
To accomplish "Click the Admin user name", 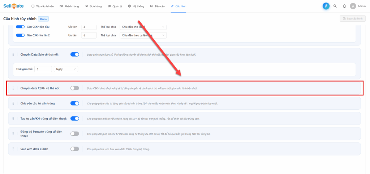I will (362, 6).
